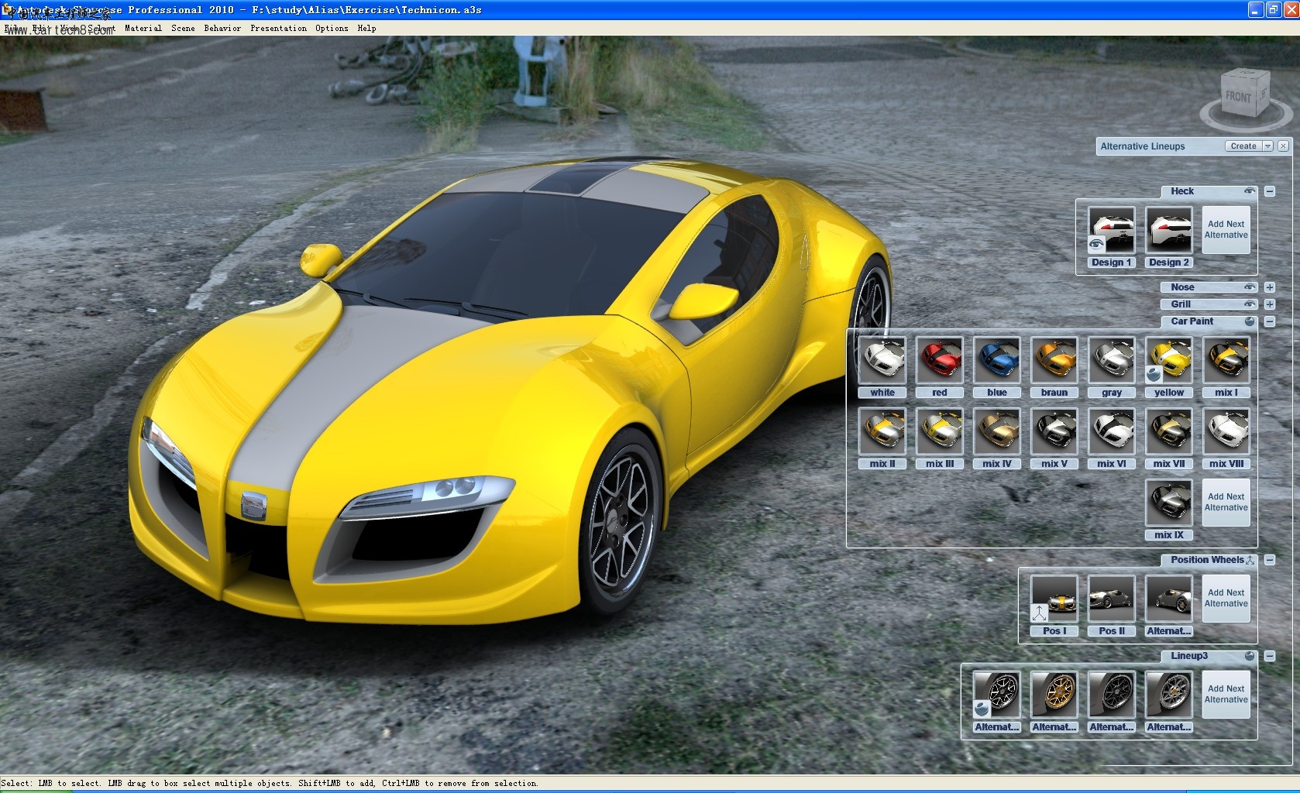The width and height of the screenshot is (1300, 793).
Task: Click the material sphere icon on Lineup3 header
Action: [1250, 656]
